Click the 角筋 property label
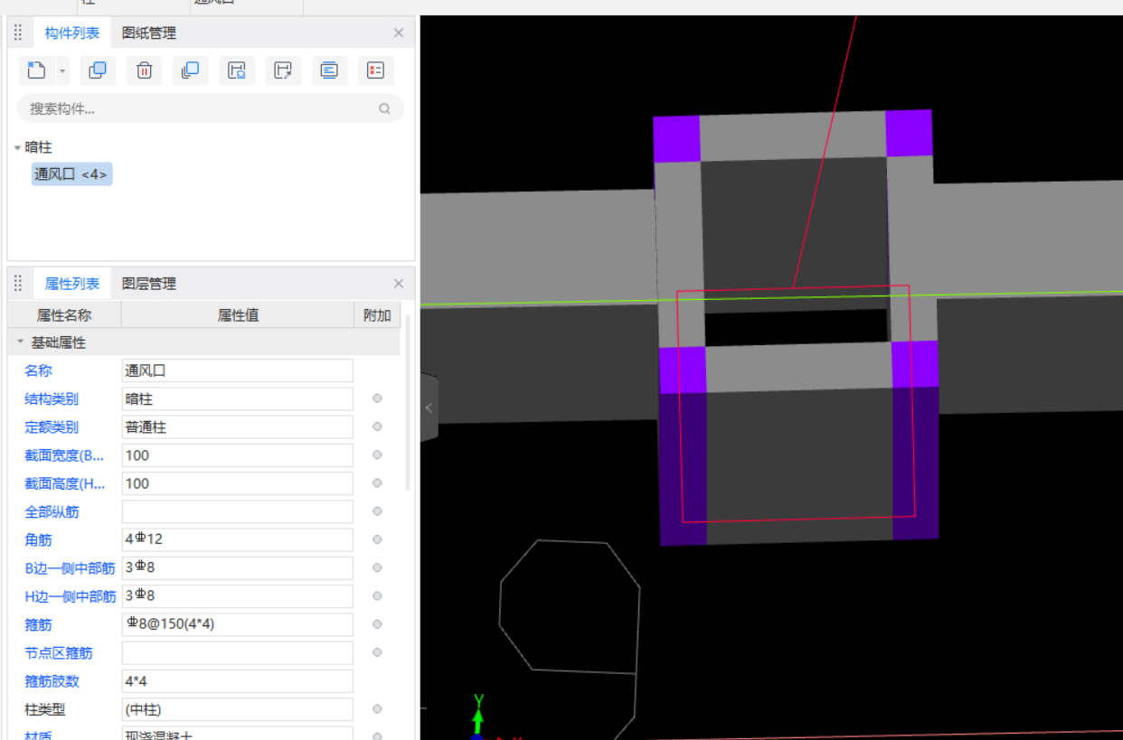1123x740 pixels. point(38,539)
